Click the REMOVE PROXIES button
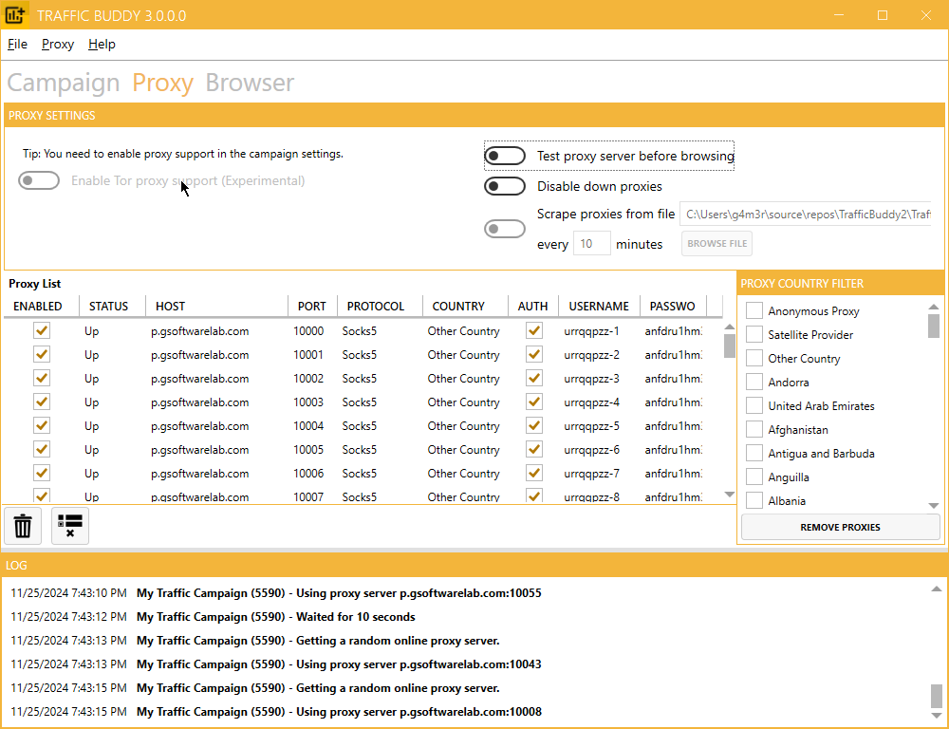 coord(840,527)
